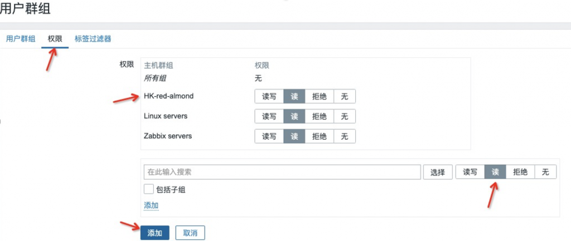Click the 主机群组 column header
This screenshot has width=571, height=241.
[x=158, y=66]
